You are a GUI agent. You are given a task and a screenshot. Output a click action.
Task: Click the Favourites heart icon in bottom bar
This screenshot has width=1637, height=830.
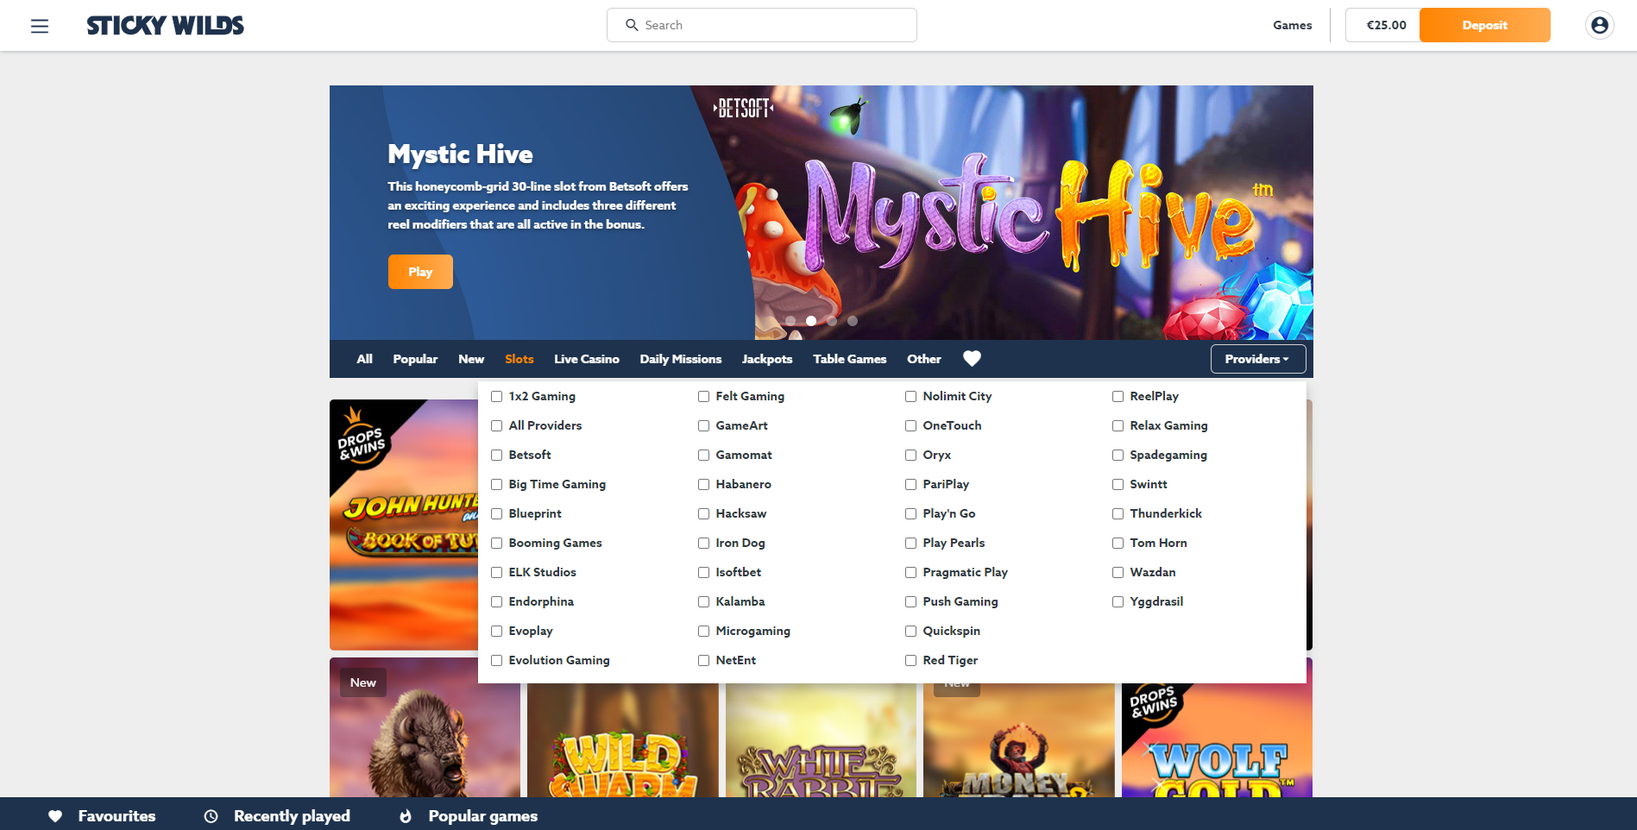pyautogui.click(x=55, y=816)
